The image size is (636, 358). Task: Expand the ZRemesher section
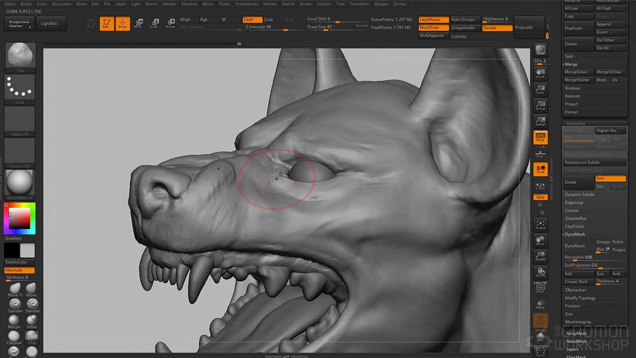(x=575, y=290)
